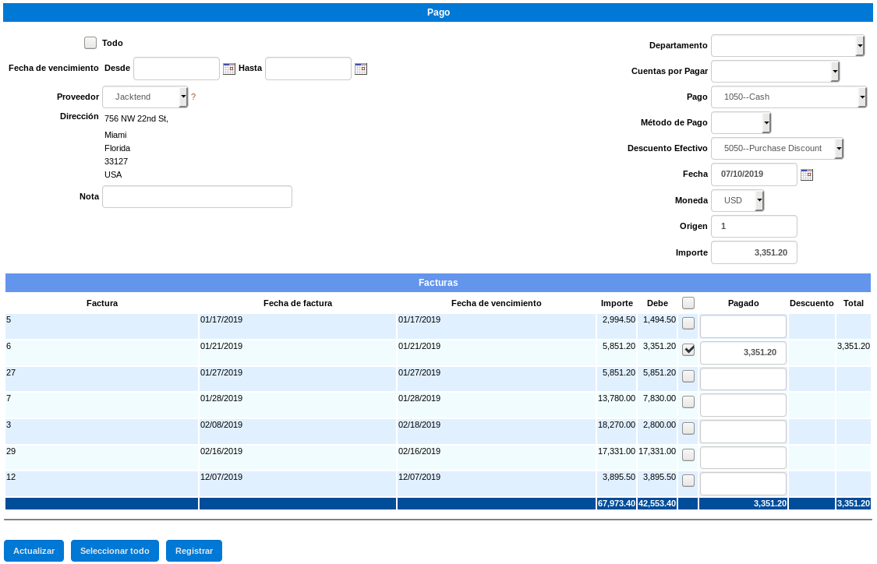Toggle the select-all checkbox in Facturas header

pos(688,303)
